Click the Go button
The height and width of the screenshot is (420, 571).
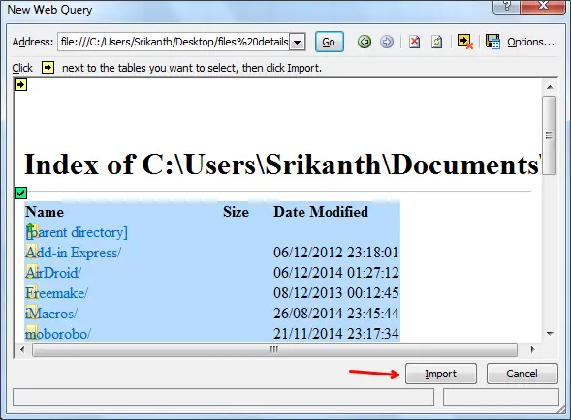pos(329,42)
